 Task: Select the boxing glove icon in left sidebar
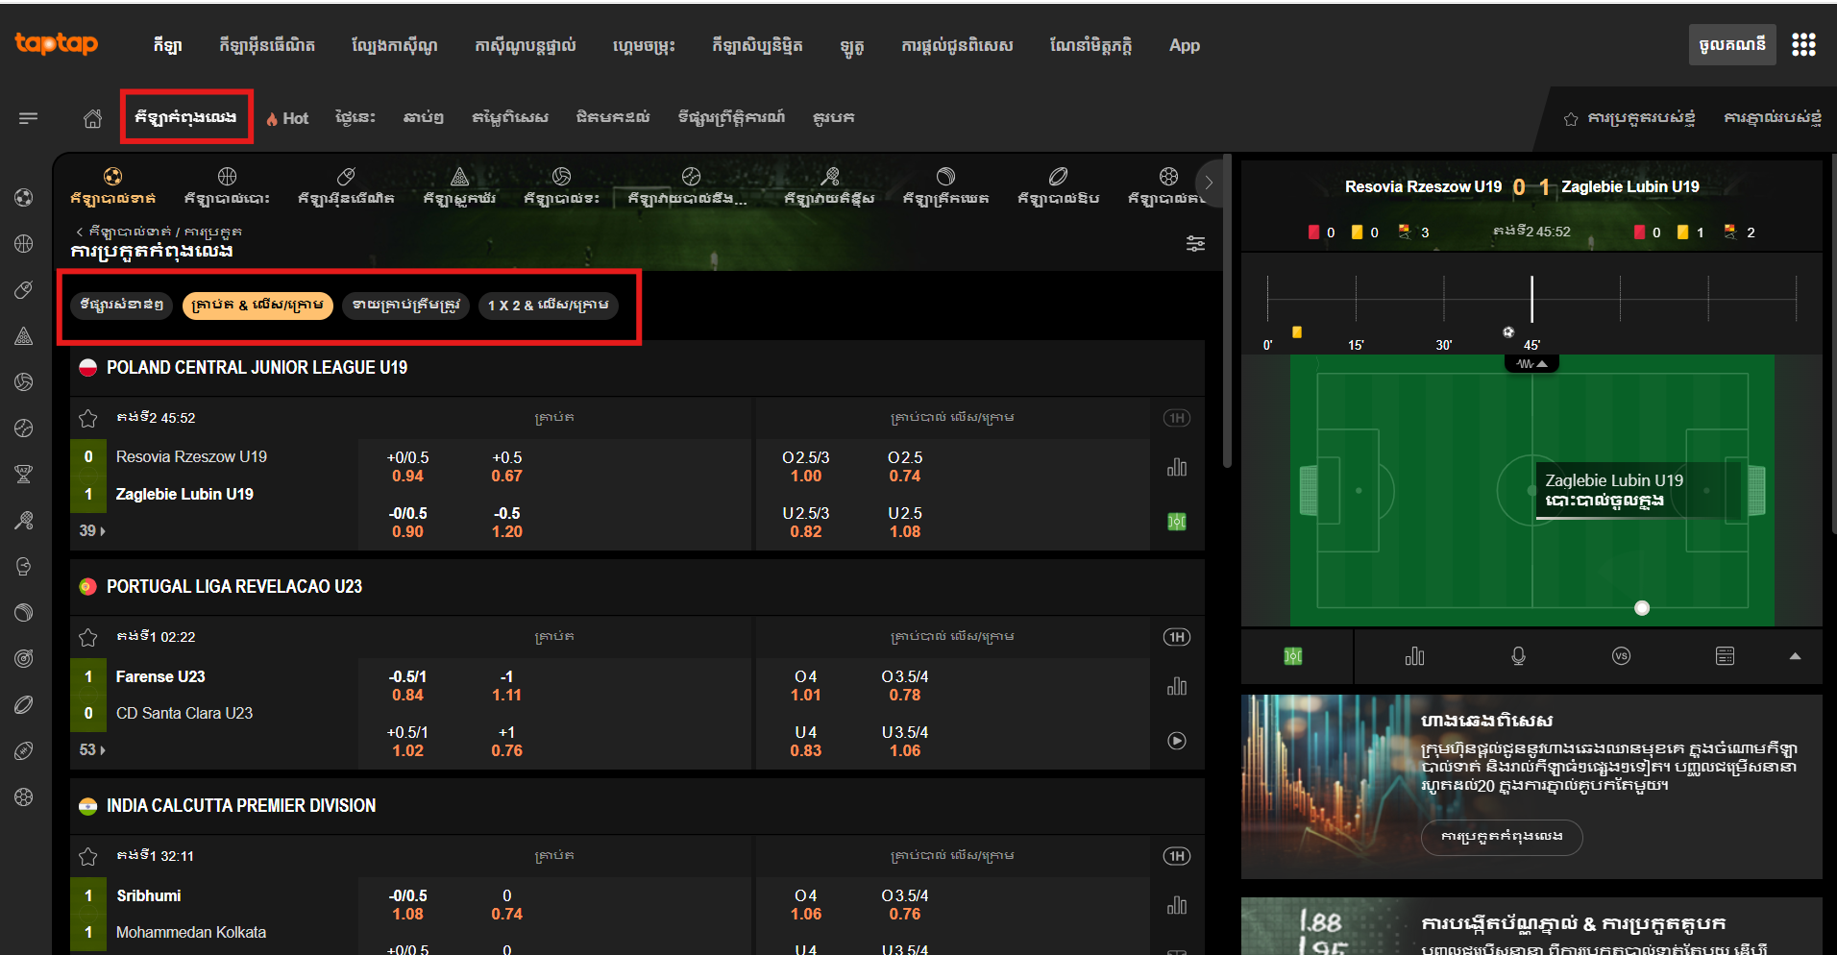(24, 566)
